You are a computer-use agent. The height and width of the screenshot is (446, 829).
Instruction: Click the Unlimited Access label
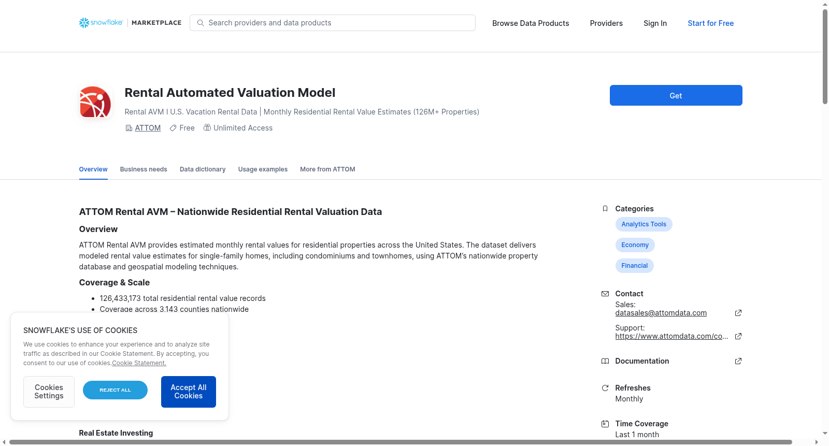tap(243, 128)
